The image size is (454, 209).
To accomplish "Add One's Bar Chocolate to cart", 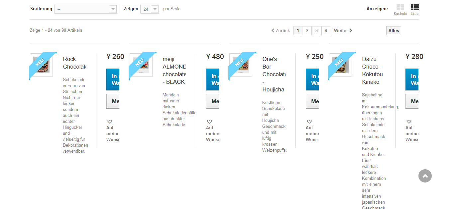I will click(x=312, y=79).
